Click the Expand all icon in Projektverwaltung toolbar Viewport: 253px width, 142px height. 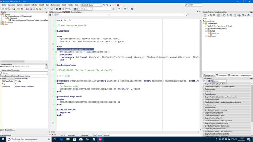pyautogui.click(x=228, y=15)
